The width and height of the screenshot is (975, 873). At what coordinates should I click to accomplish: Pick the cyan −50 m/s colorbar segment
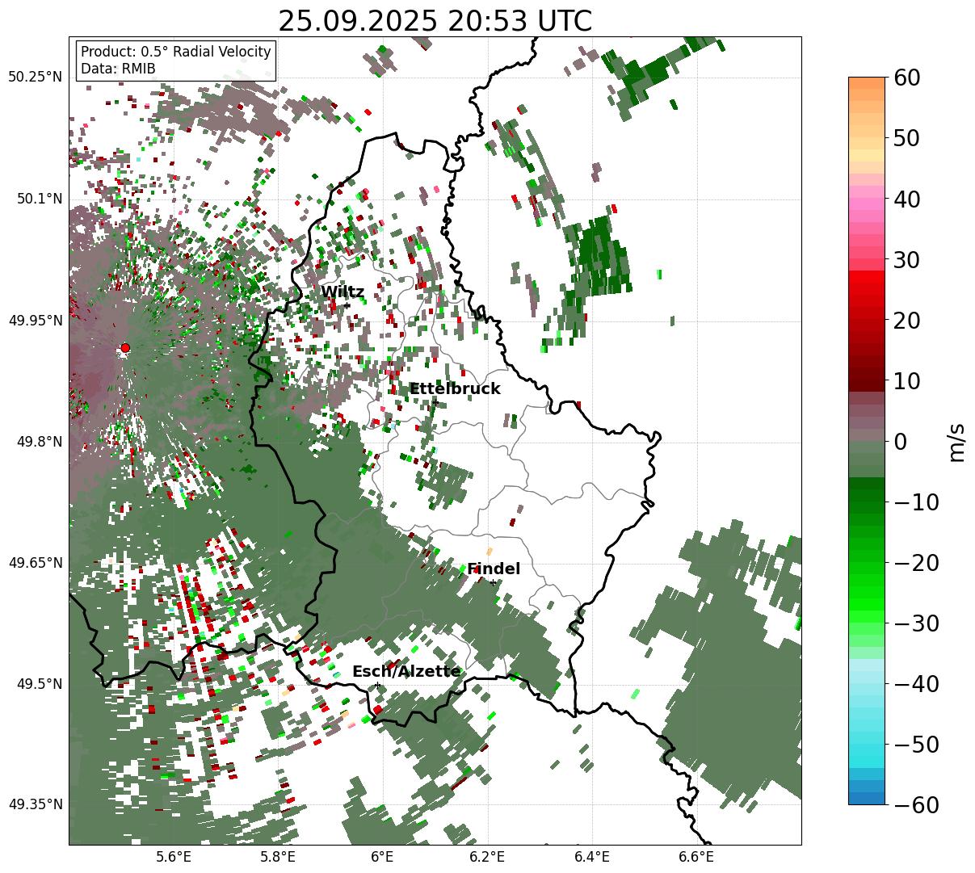point(867,744)
